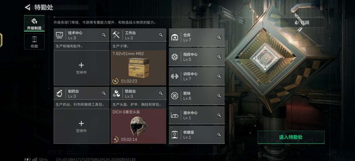This screenshot has height=161, width=355.
Task: Inspect 仓库 with its magnifier icon
Action: click(219, 37)
